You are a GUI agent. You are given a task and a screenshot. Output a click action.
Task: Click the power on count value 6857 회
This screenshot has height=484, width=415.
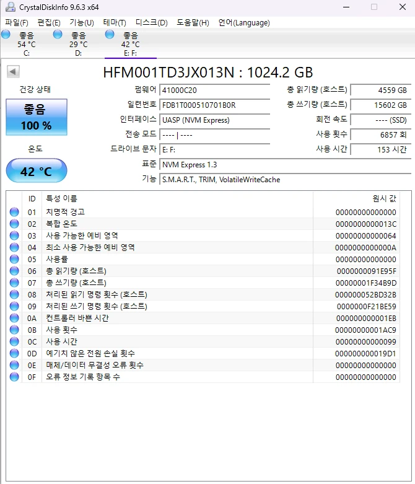pos(381,135)
